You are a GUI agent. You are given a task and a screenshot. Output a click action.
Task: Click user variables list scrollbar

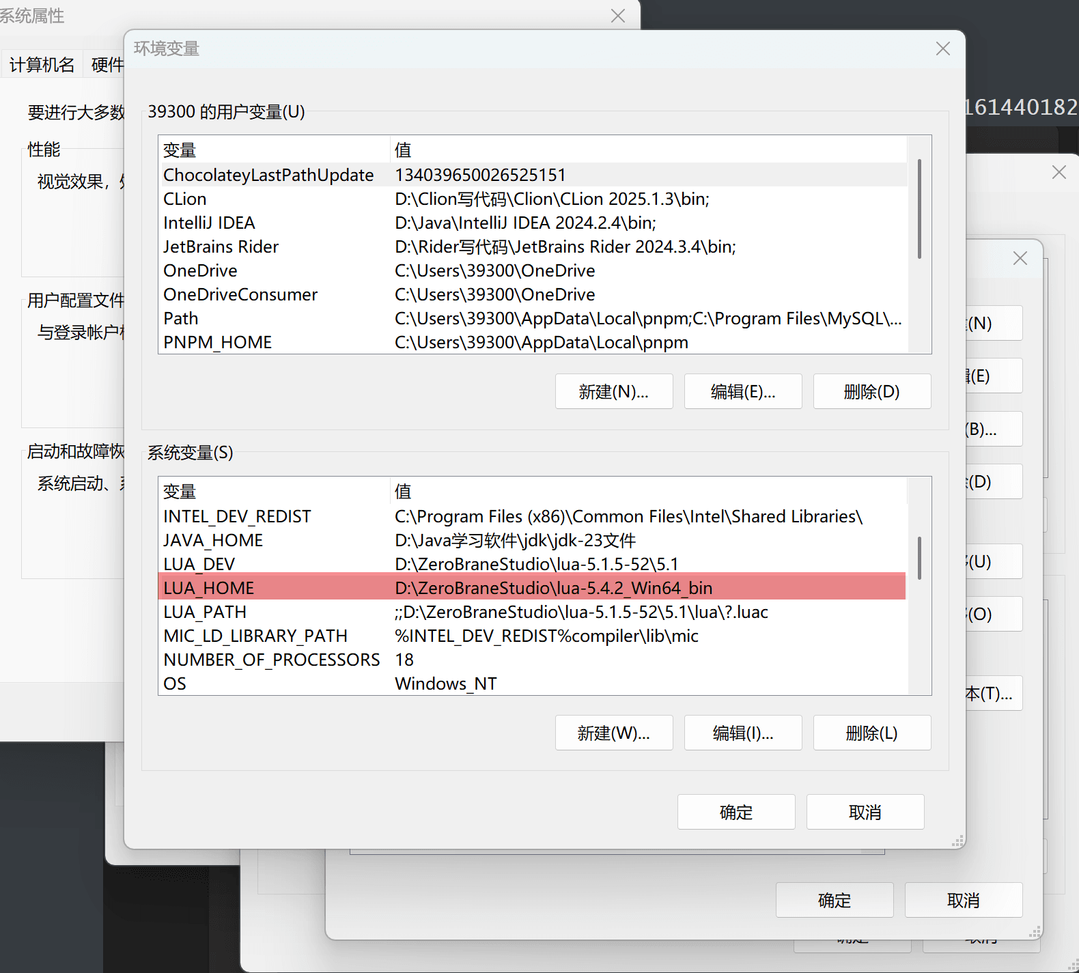point(919,209)
